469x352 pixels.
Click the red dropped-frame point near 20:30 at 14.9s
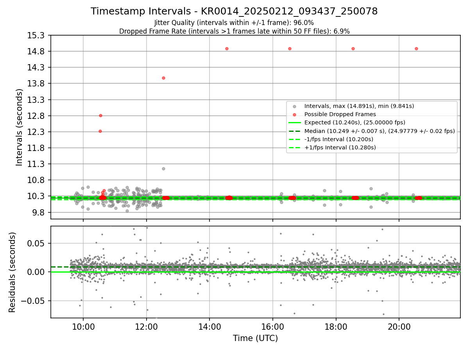[x=416, y=48]
